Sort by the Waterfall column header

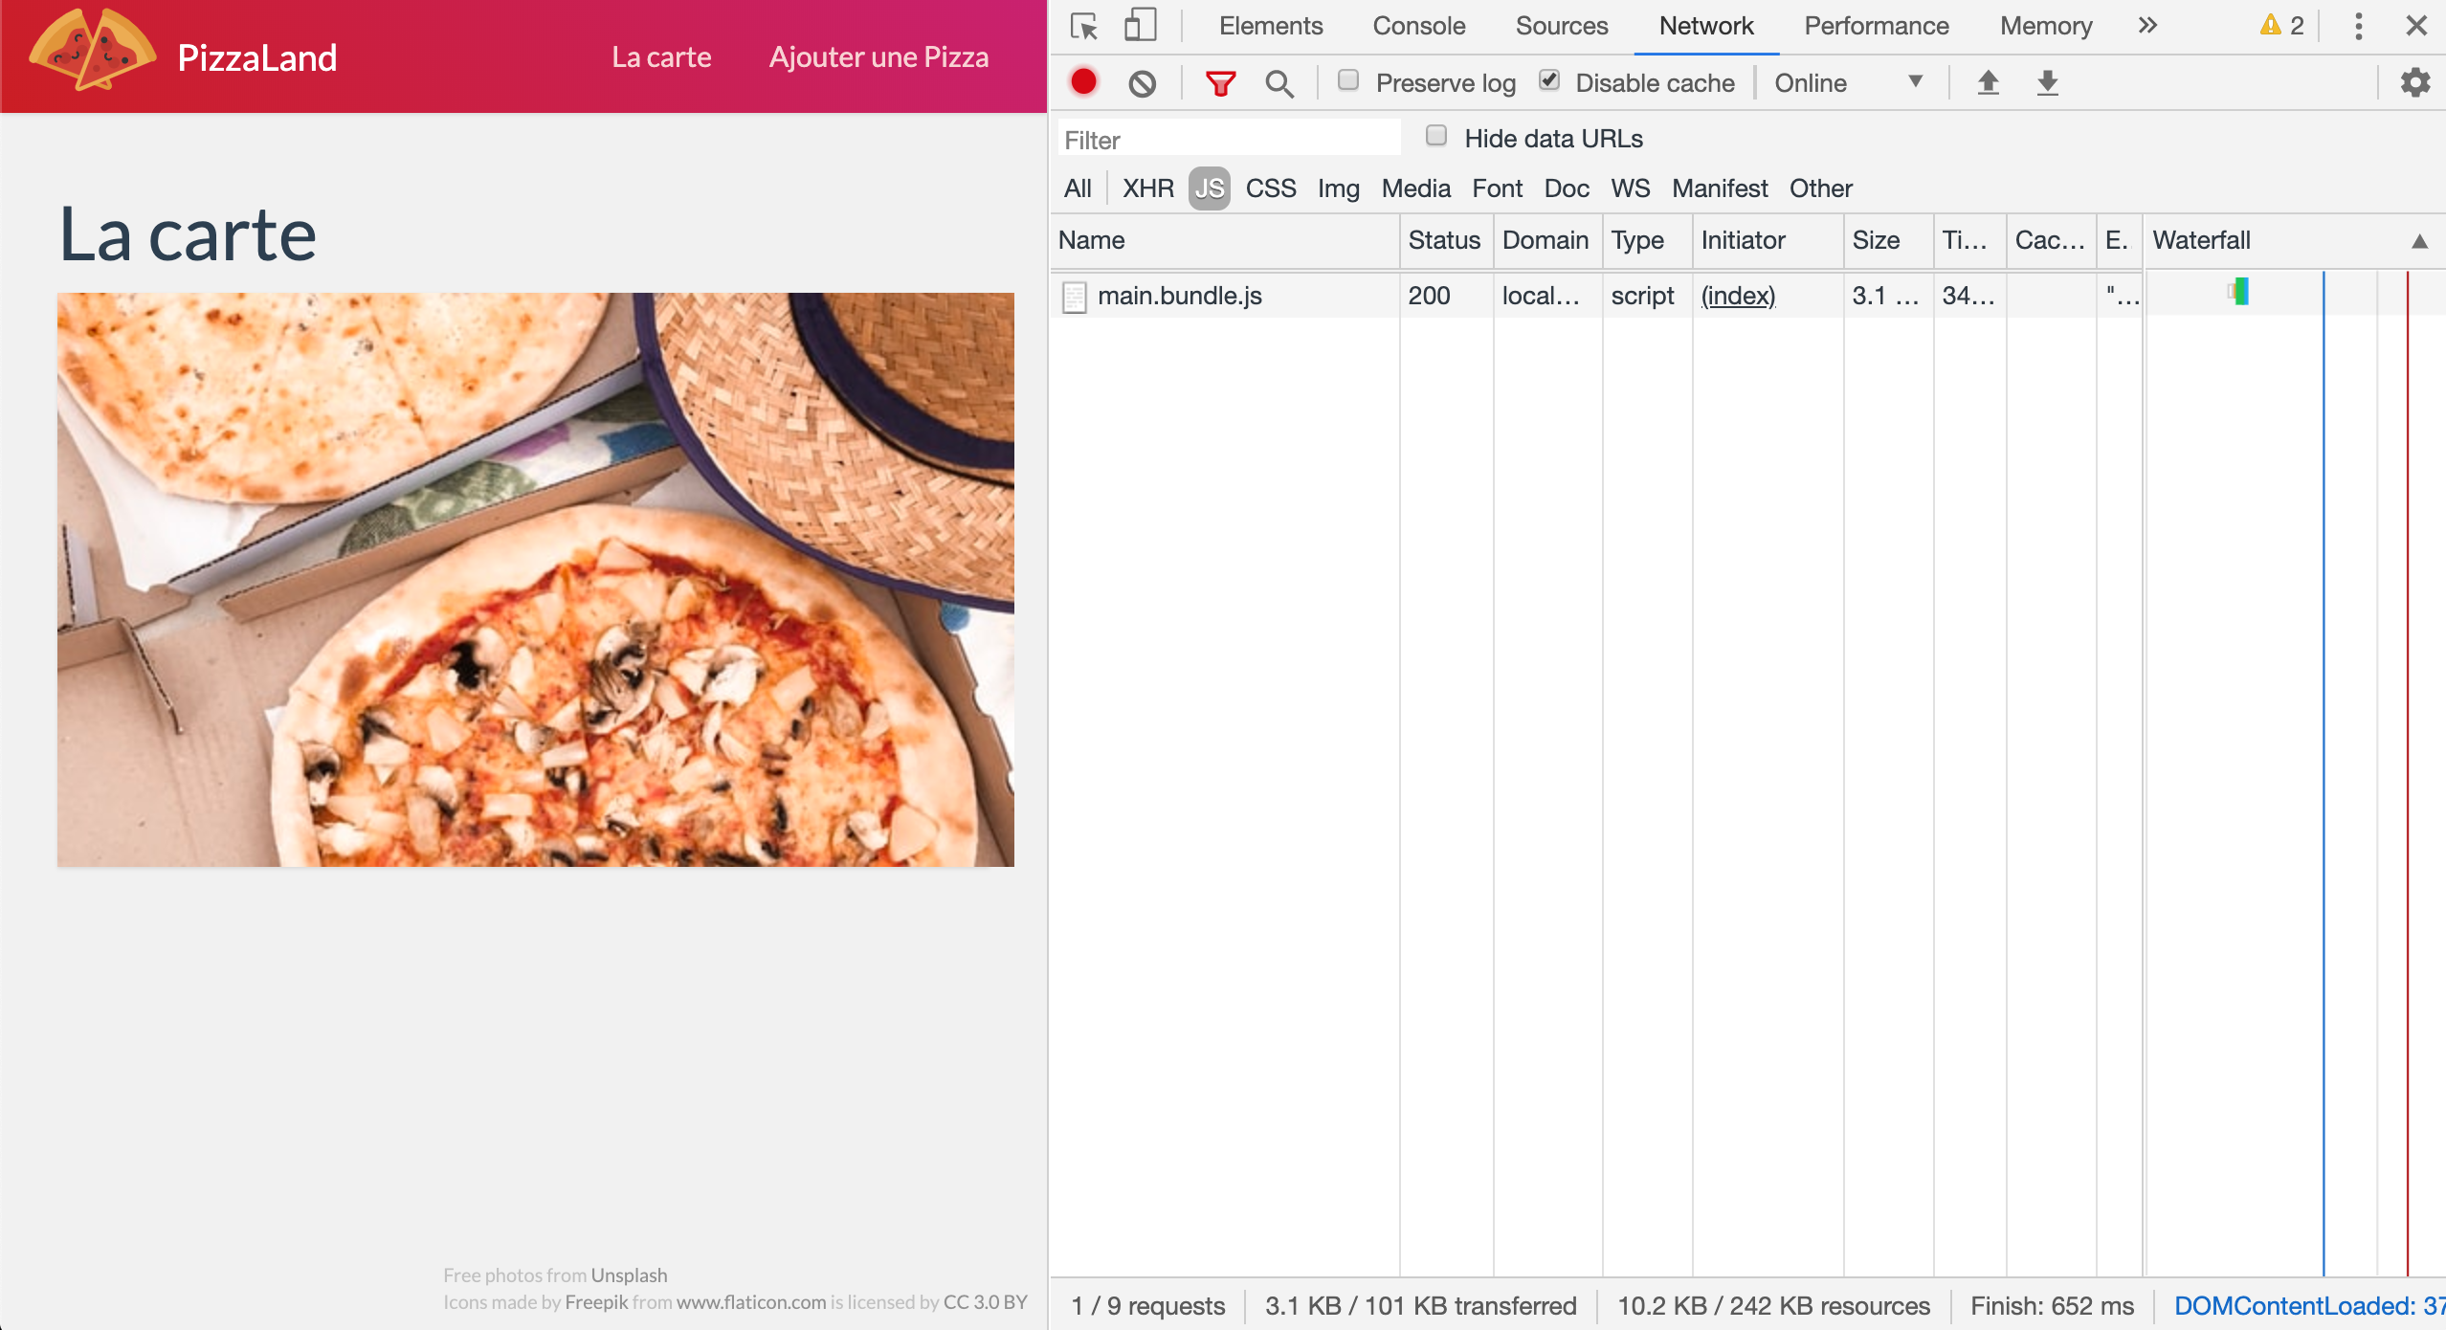click(2293, 240)
